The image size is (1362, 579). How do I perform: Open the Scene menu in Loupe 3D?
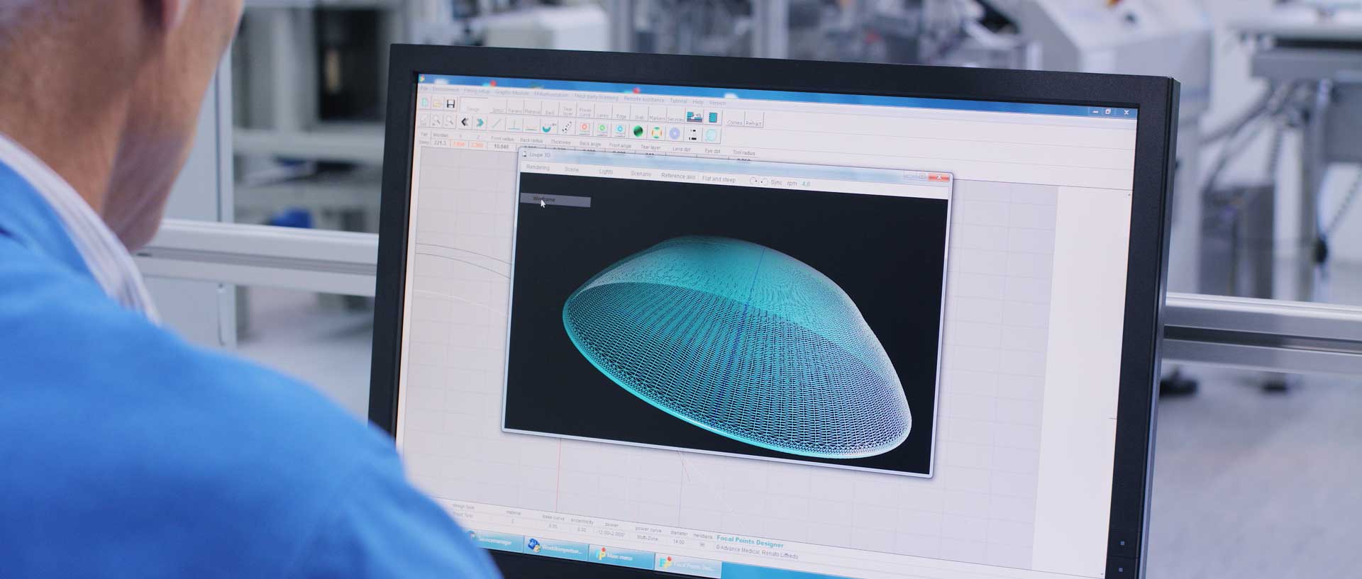572,170
